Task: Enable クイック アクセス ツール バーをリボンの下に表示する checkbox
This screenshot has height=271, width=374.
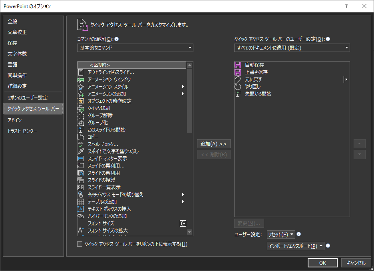Action: click(x=80, y=244)
